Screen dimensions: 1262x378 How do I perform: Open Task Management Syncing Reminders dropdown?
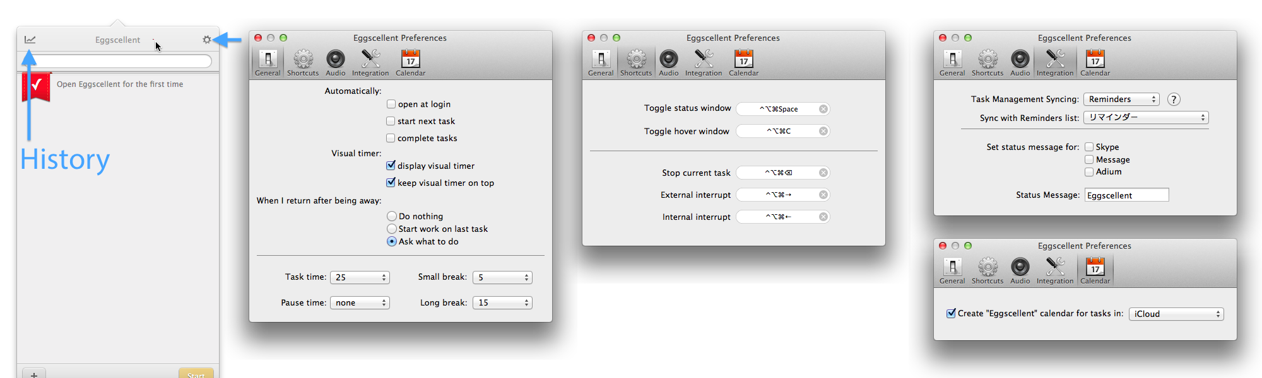pyautogui.click(x=1121, y=99)
